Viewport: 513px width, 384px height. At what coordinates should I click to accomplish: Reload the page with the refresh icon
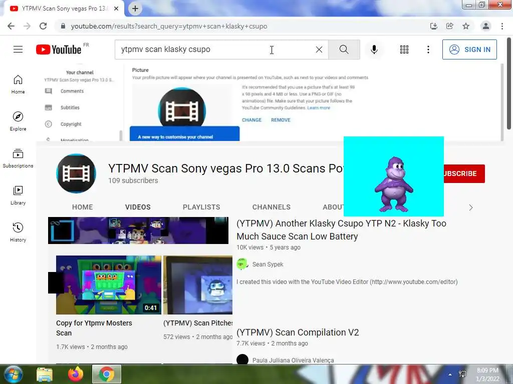pos(43,26)
